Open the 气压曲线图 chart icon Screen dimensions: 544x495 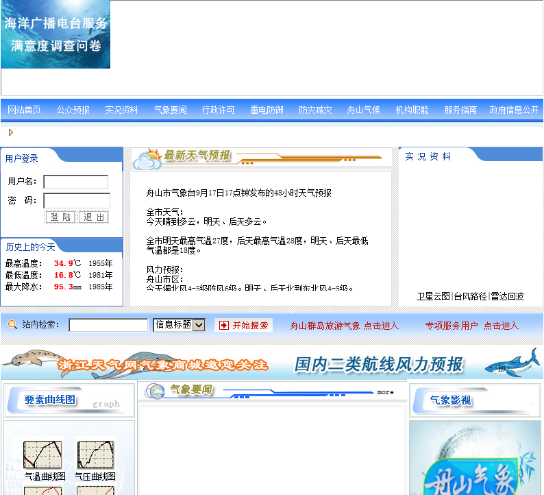pyautogui.click(x=95, y=455)
